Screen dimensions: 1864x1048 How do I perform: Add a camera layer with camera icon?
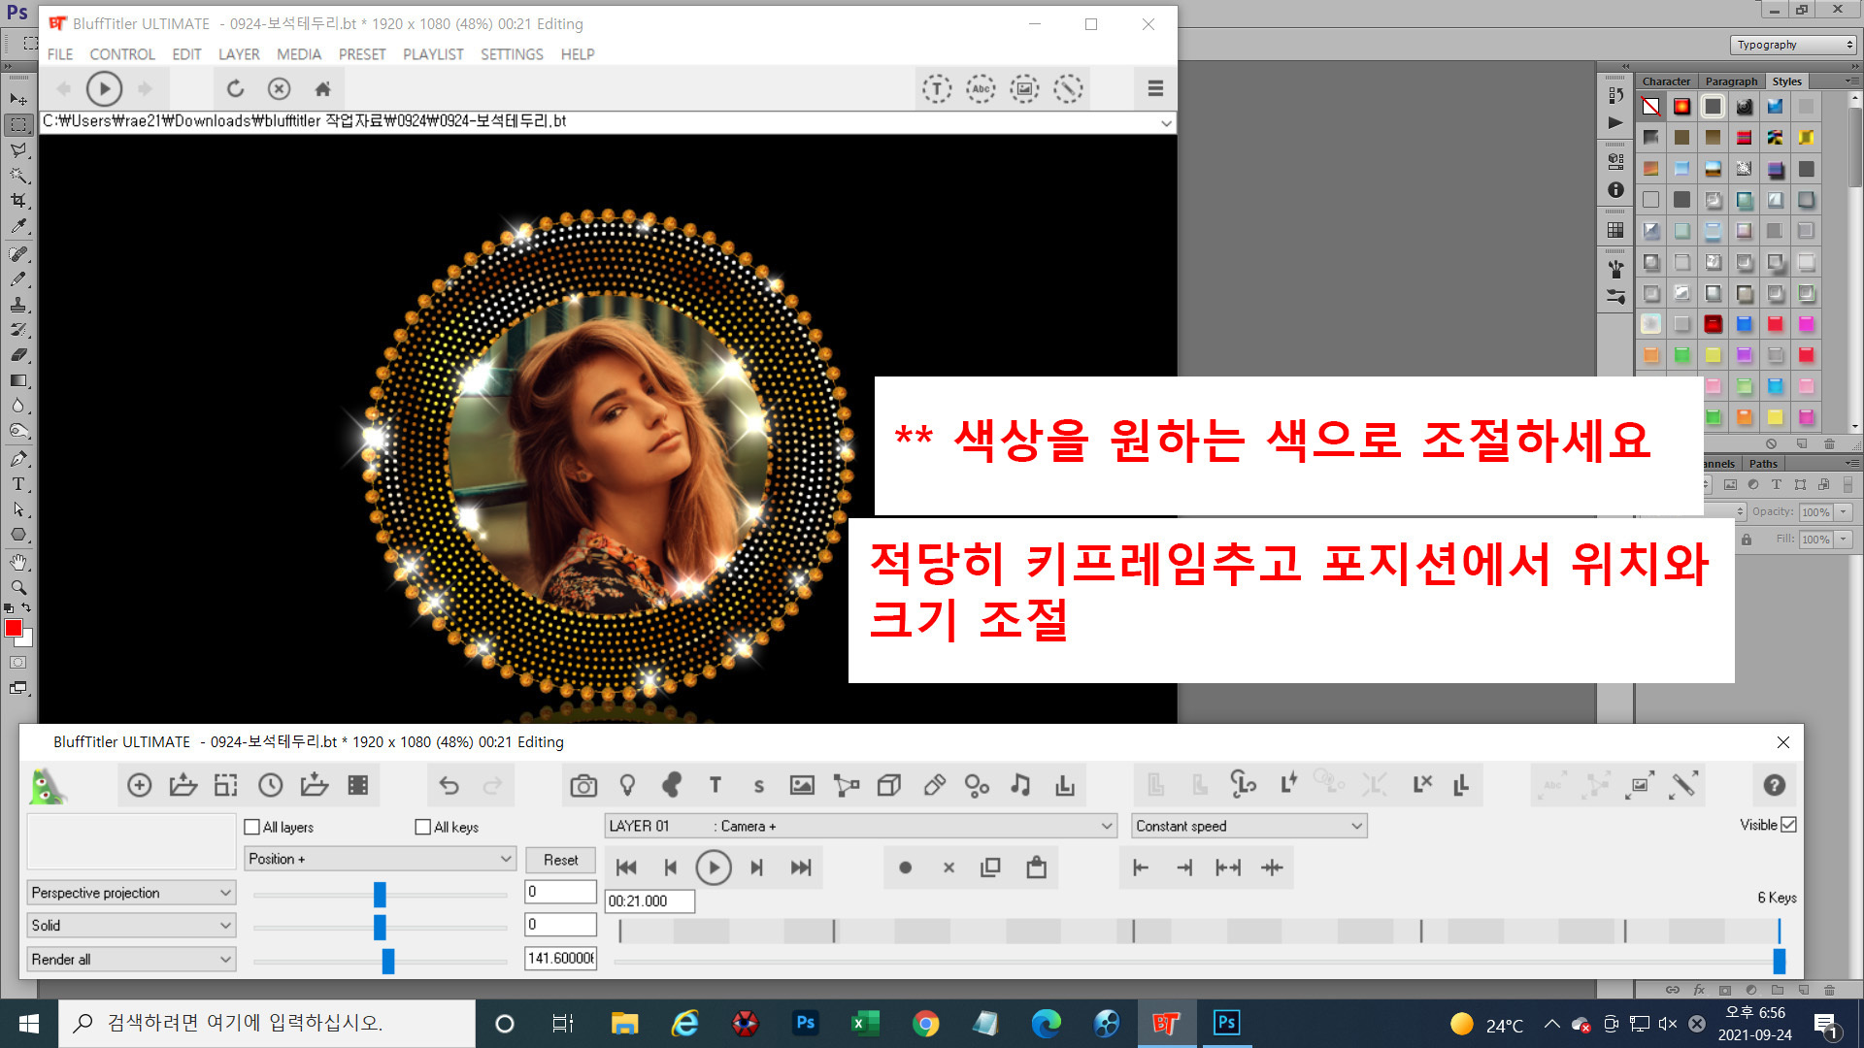tap(583, 786)
